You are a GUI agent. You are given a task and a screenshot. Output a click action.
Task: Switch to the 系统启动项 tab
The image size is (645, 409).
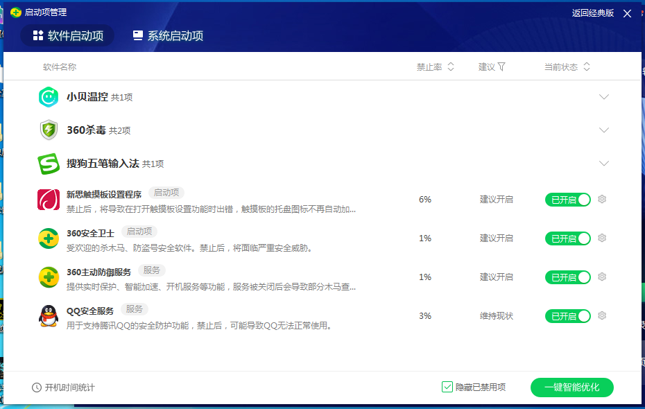pyautogui.click(x=168, y=36)
